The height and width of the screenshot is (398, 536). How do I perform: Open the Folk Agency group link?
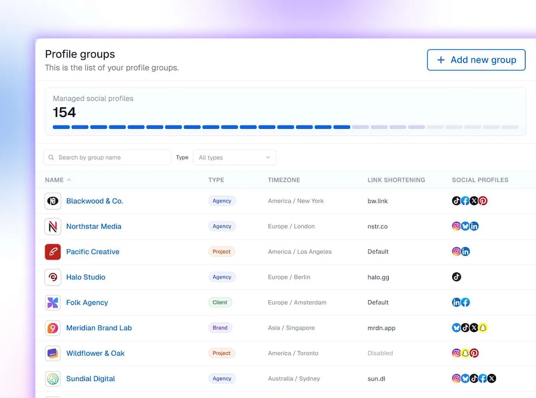pos(87,303)
